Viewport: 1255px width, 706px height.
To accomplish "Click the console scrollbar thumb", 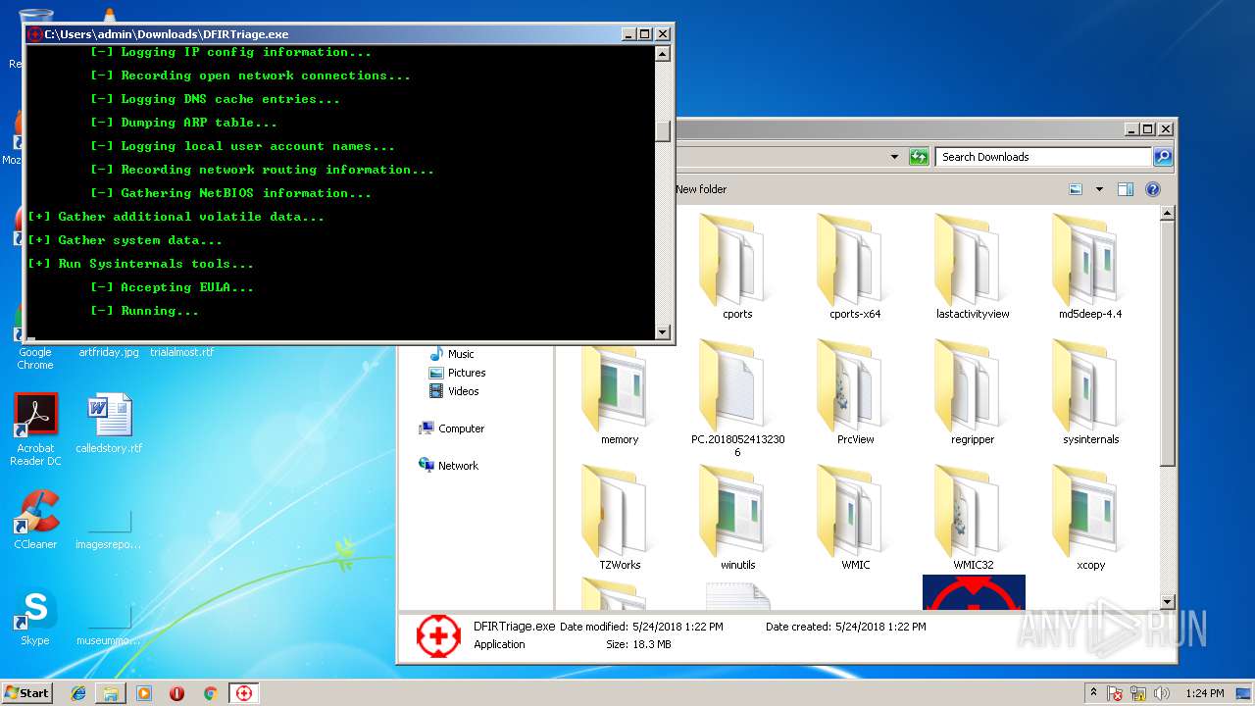I will (664, 130).
